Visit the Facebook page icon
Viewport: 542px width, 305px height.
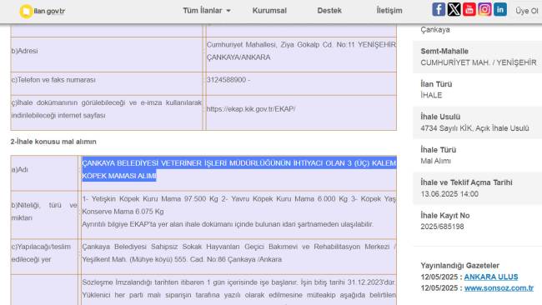click(439, 9)
